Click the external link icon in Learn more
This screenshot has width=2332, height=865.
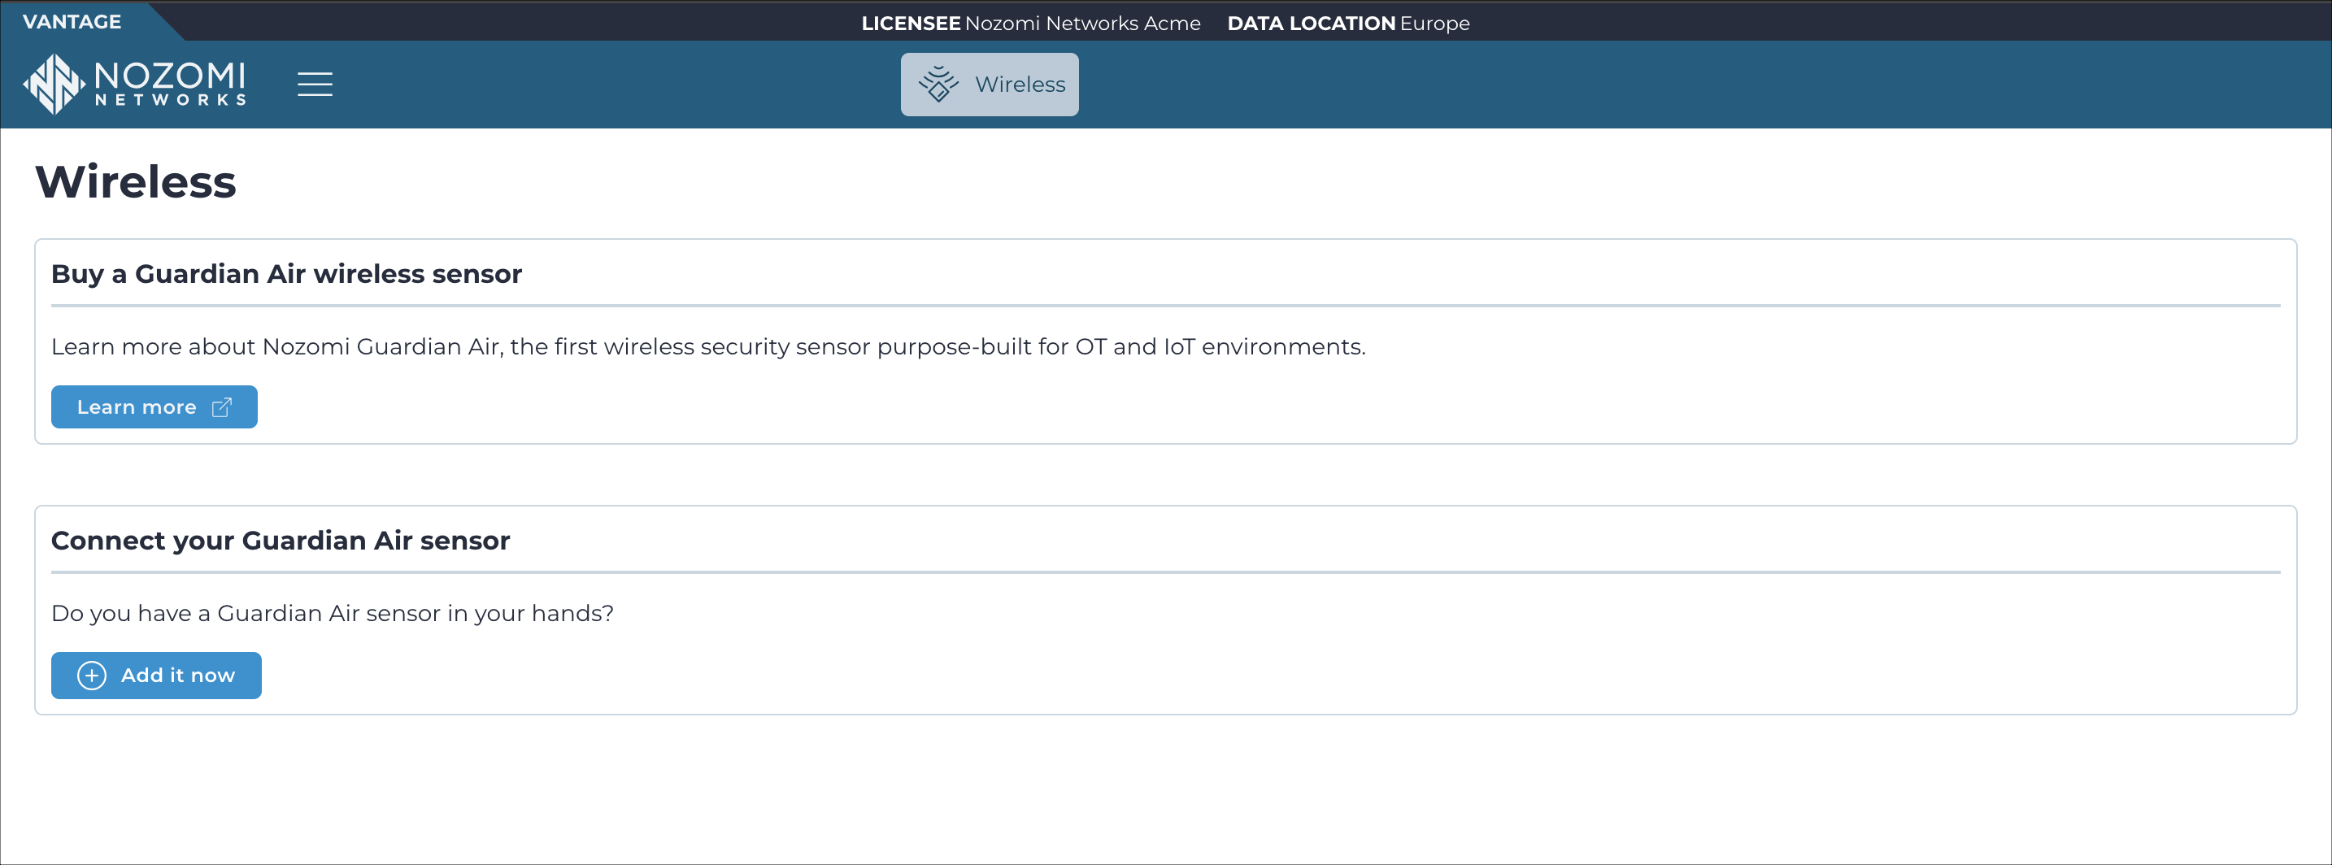pos(222,407)
